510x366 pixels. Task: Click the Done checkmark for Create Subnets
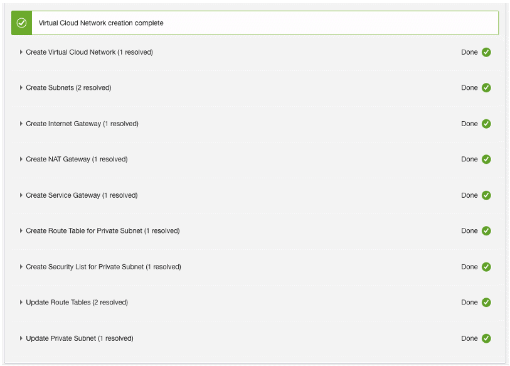coord(486,88)
